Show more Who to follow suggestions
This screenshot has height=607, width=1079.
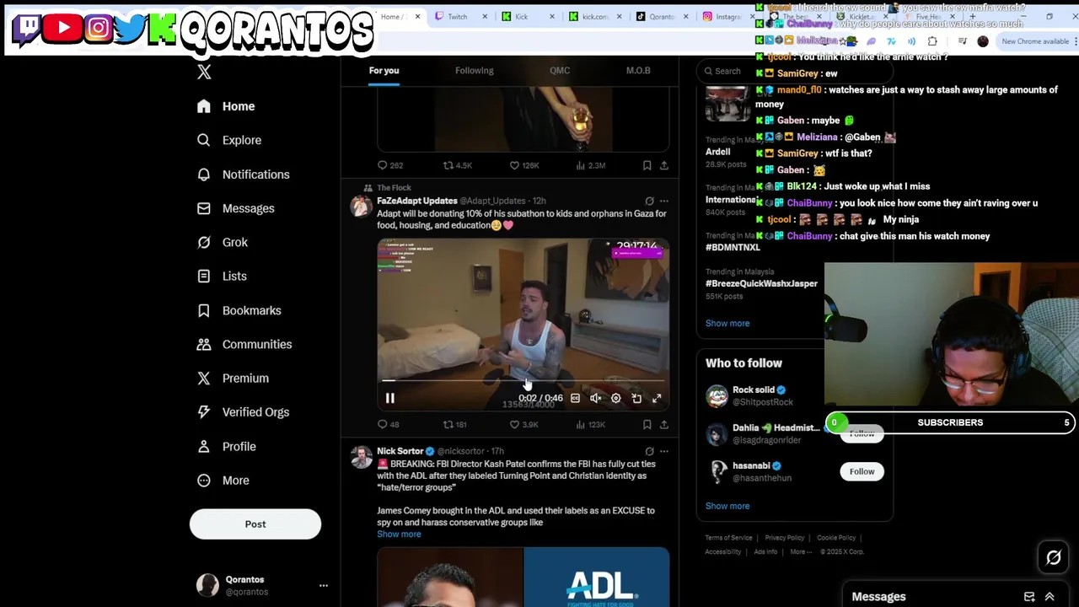point(727,507)
